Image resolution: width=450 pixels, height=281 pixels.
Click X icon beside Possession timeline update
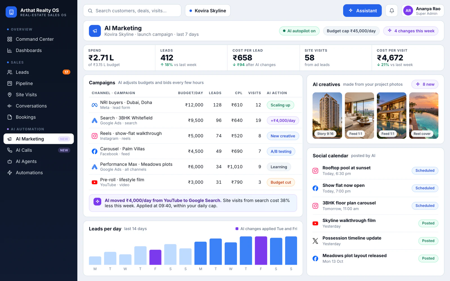tap(315, 241)
